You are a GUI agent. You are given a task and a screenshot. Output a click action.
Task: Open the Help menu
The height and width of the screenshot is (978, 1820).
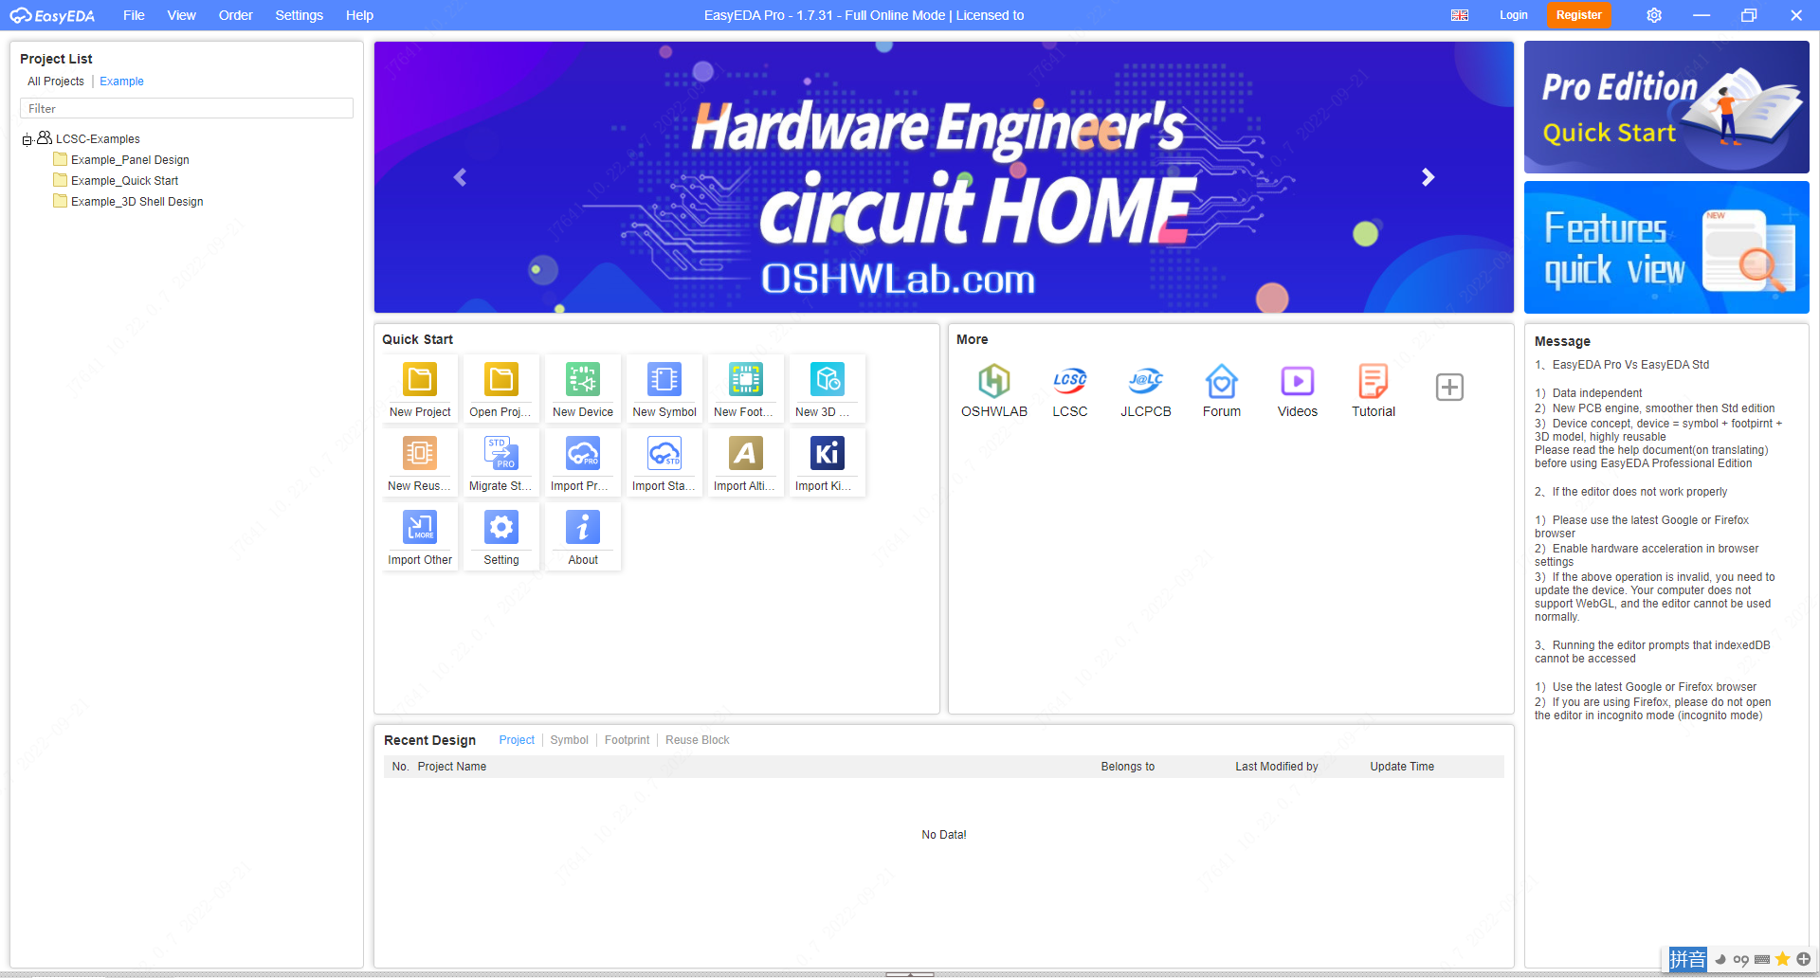pyautogui.click(x=359, y=15)
